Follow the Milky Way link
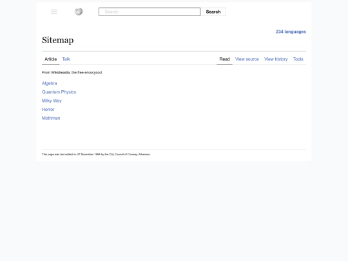The width and height of the screenshot is (348, 261). click(x=52, y=101)
